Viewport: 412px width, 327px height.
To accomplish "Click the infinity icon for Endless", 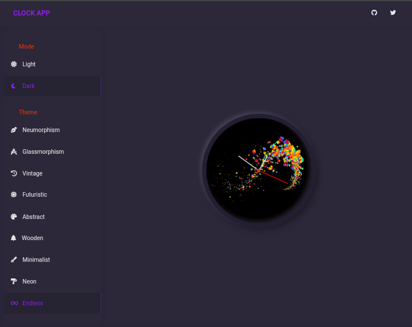I will pos(14,303).
